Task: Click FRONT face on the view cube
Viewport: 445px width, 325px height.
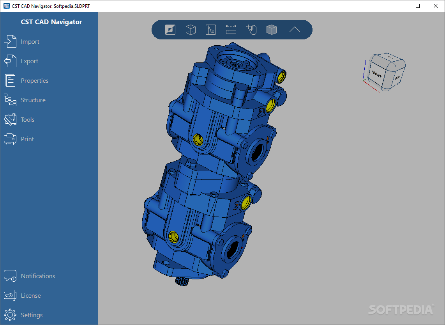Action: point(377,75)
